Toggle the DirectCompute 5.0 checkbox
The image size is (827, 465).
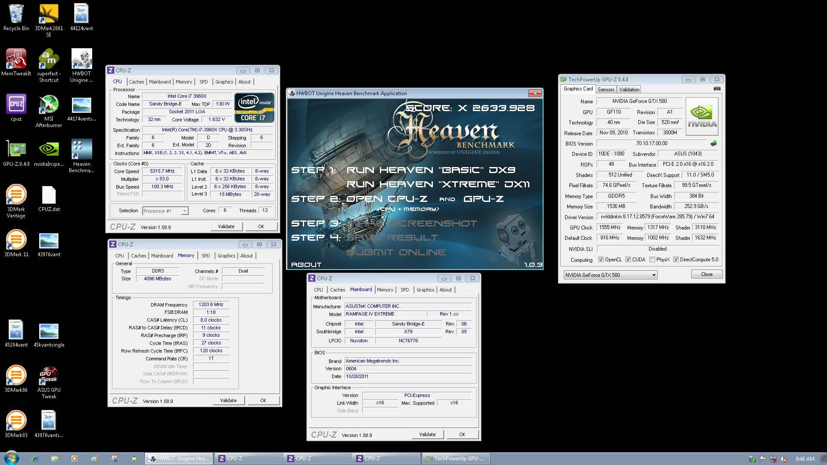click(x=676, y=260)
